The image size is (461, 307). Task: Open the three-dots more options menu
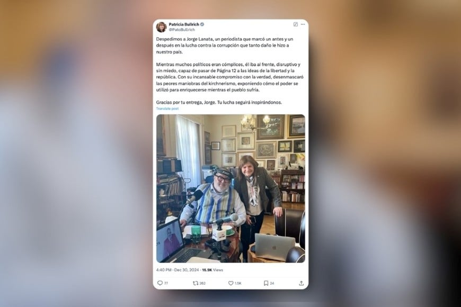coord(303,24)
